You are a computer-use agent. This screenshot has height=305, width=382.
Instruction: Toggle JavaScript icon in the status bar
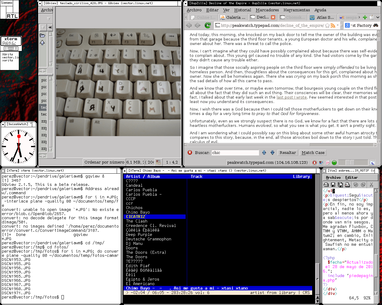point(327,163)
